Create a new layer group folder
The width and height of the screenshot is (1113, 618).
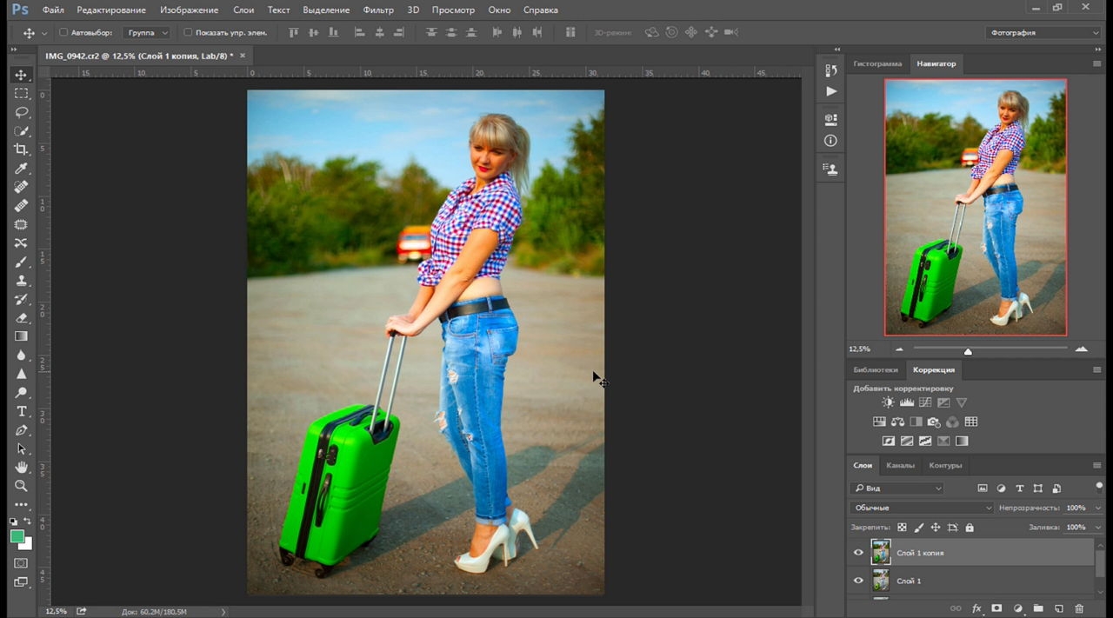(1037, 608)
